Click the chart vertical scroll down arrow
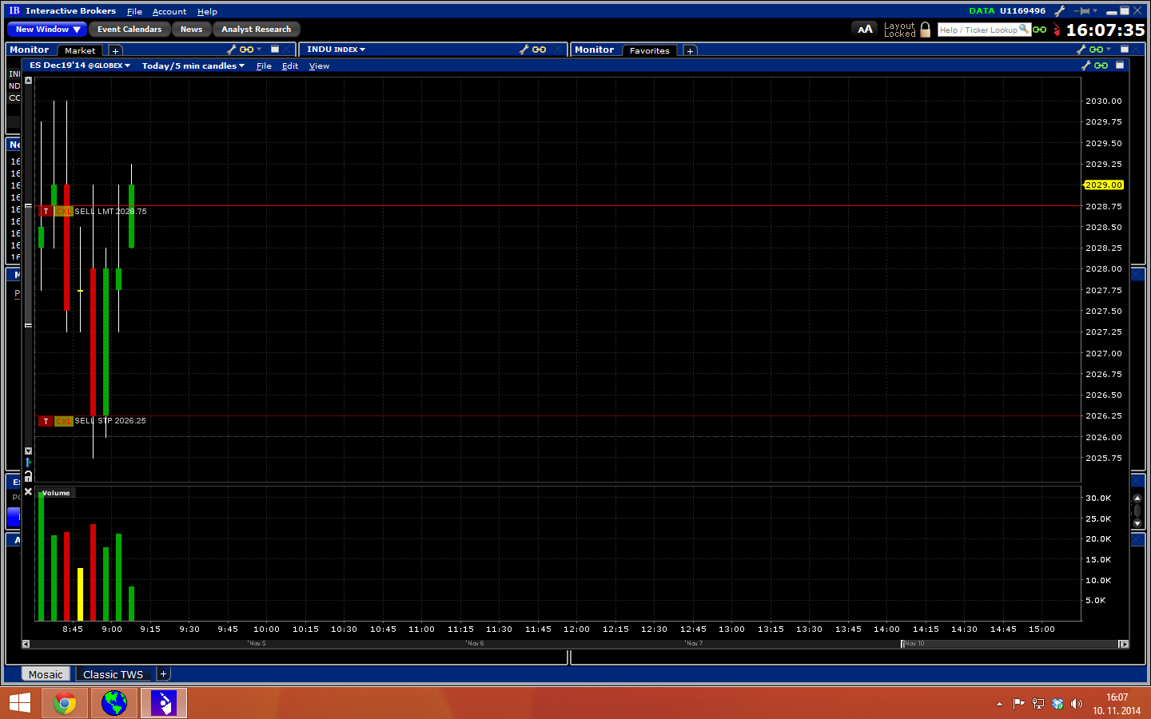Screen dimensions: 1151x719 pos(28,451)
